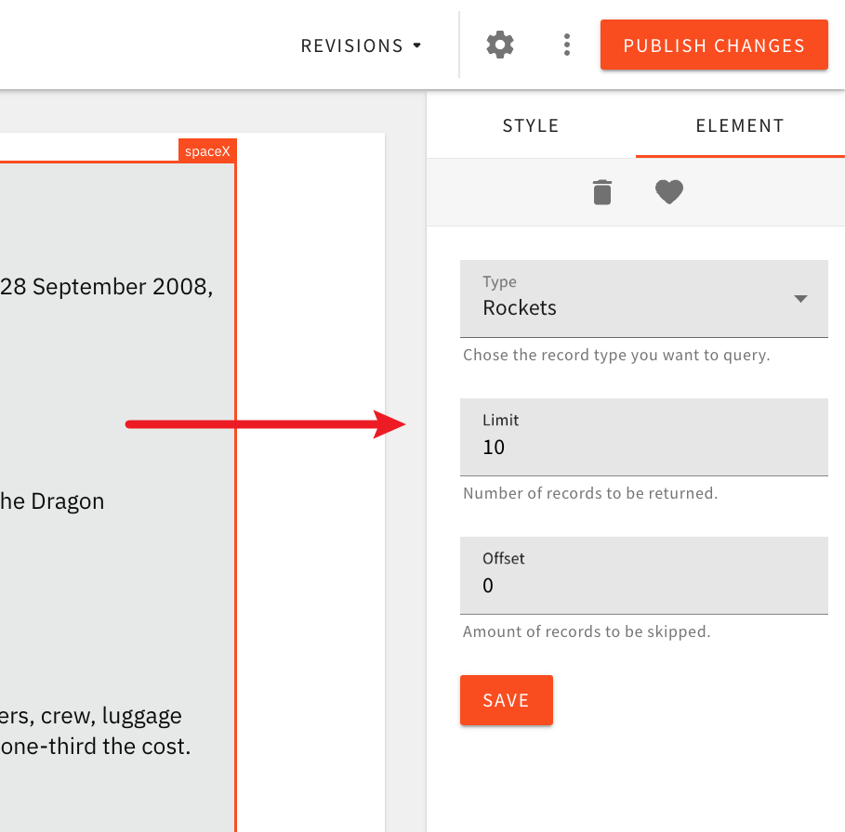The width and height of the screenshot is (845, 832).
Task: Focus the Offset input field
Action: click(644, 576)
